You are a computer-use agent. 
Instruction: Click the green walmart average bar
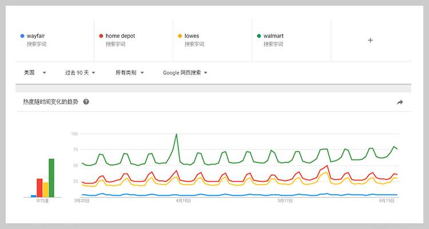[x=51, y=178]
